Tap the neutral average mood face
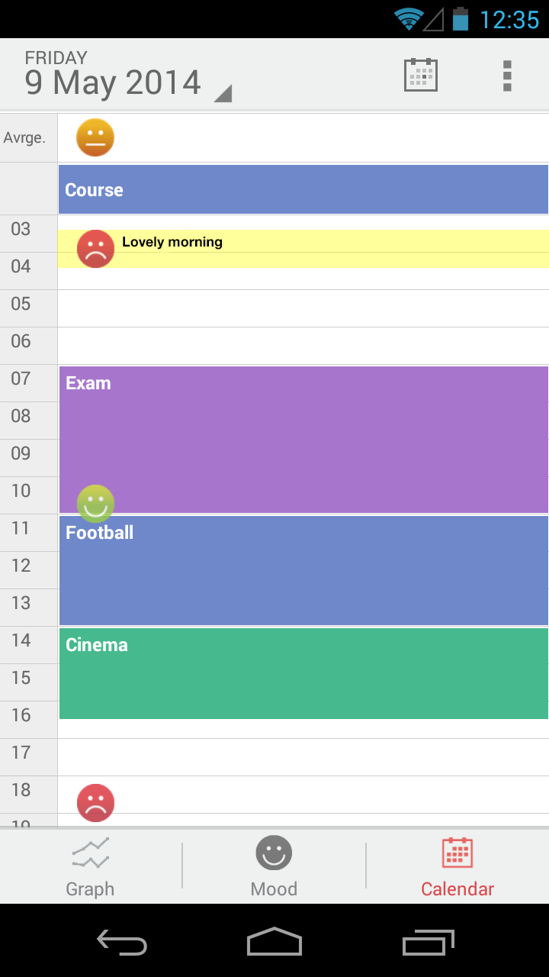The image size is (549, 977). click(95, 138)
